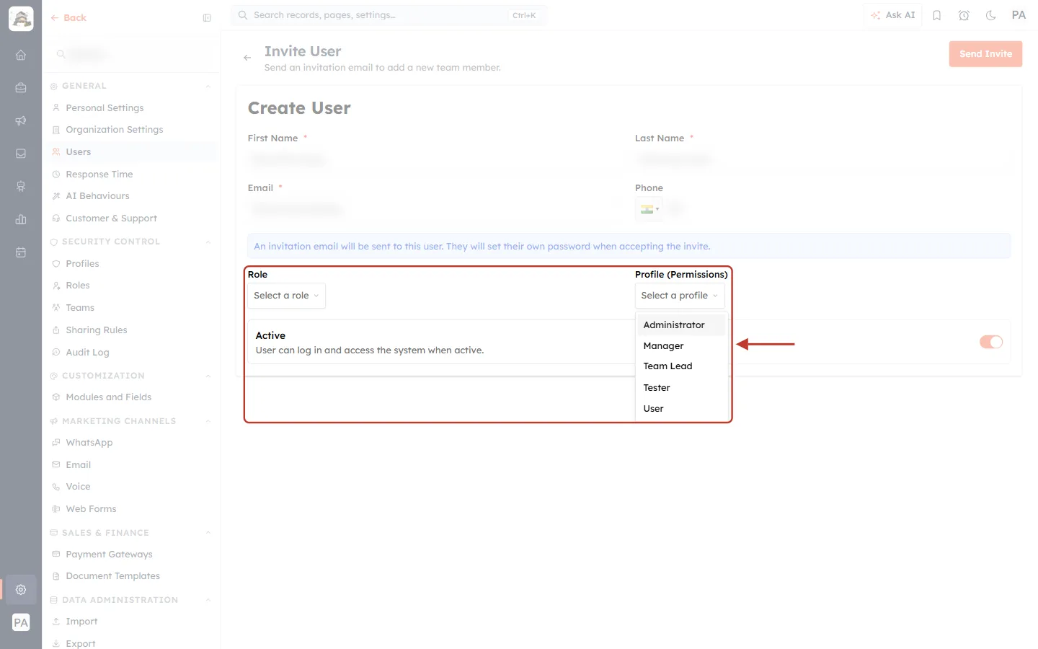Select Manager from profile list

680,346
